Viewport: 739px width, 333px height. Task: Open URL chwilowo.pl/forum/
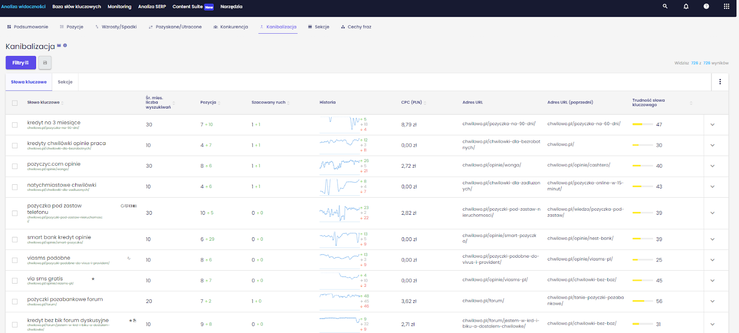click(483, 301)
